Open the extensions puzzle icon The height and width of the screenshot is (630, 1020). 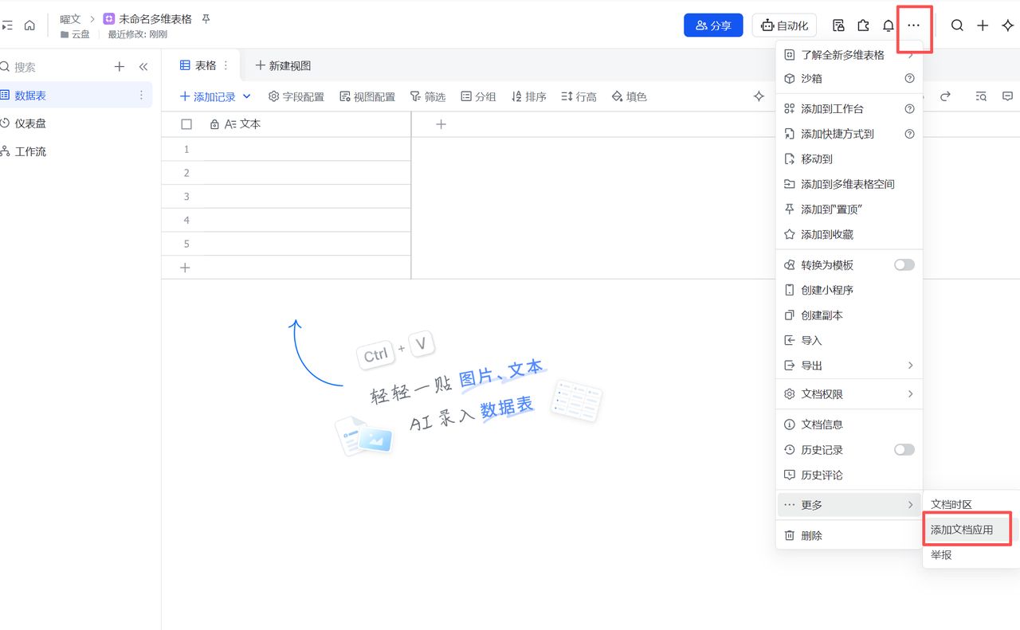[x=863, y=25]
